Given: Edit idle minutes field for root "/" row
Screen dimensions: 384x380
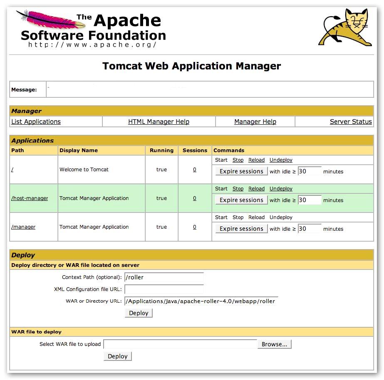Looking at the screenshot, I should click(310, 171).
